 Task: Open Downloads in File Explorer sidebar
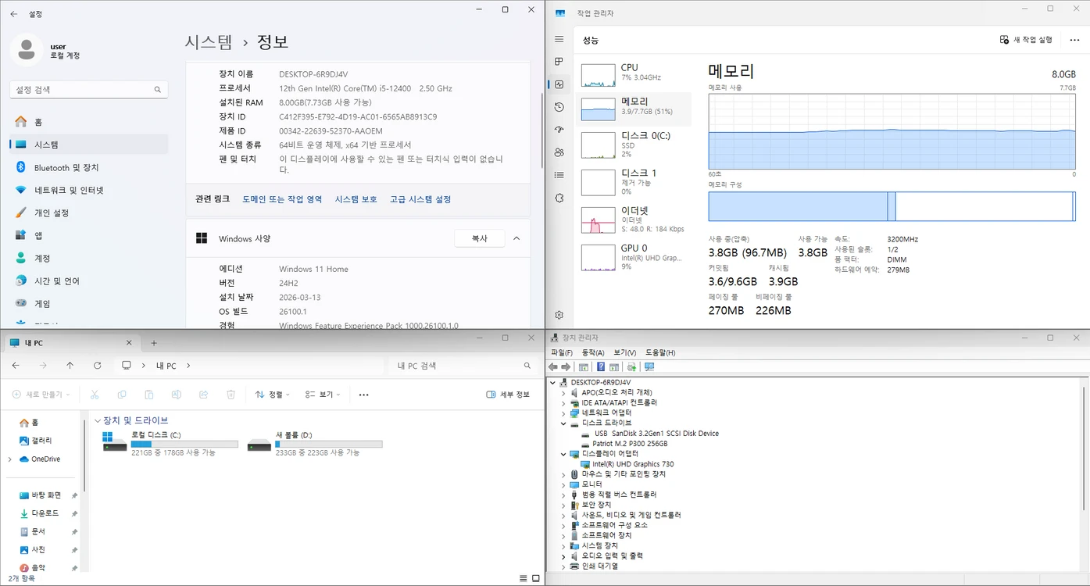click(x=45, y=513)
